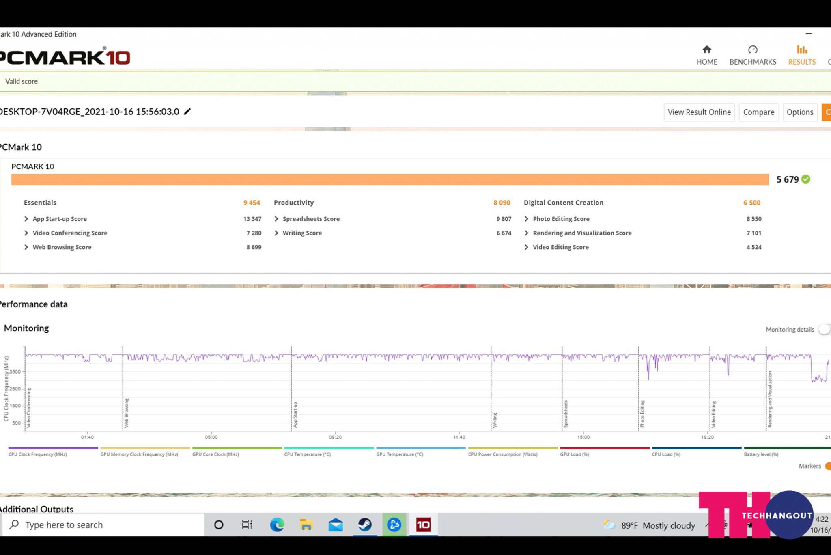The image size is (831, 555).
Task: Open the BENCHMARKS gauge icon
Action: (753, 50)
